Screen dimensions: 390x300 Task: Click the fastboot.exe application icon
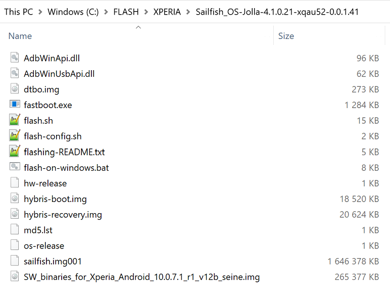15,105
